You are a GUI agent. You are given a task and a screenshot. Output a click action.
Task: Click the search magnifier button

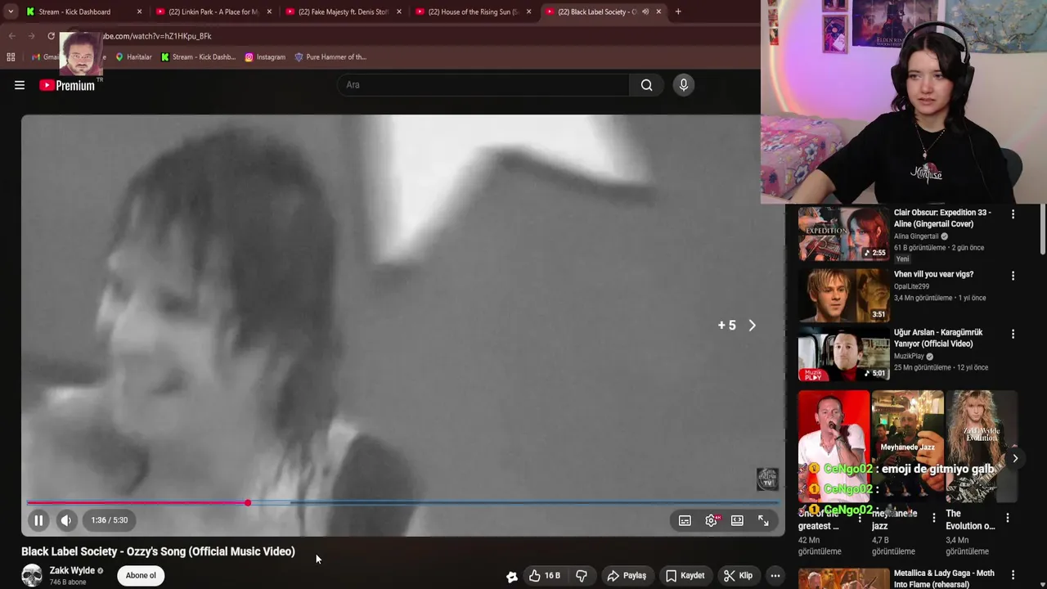point(646,85)
